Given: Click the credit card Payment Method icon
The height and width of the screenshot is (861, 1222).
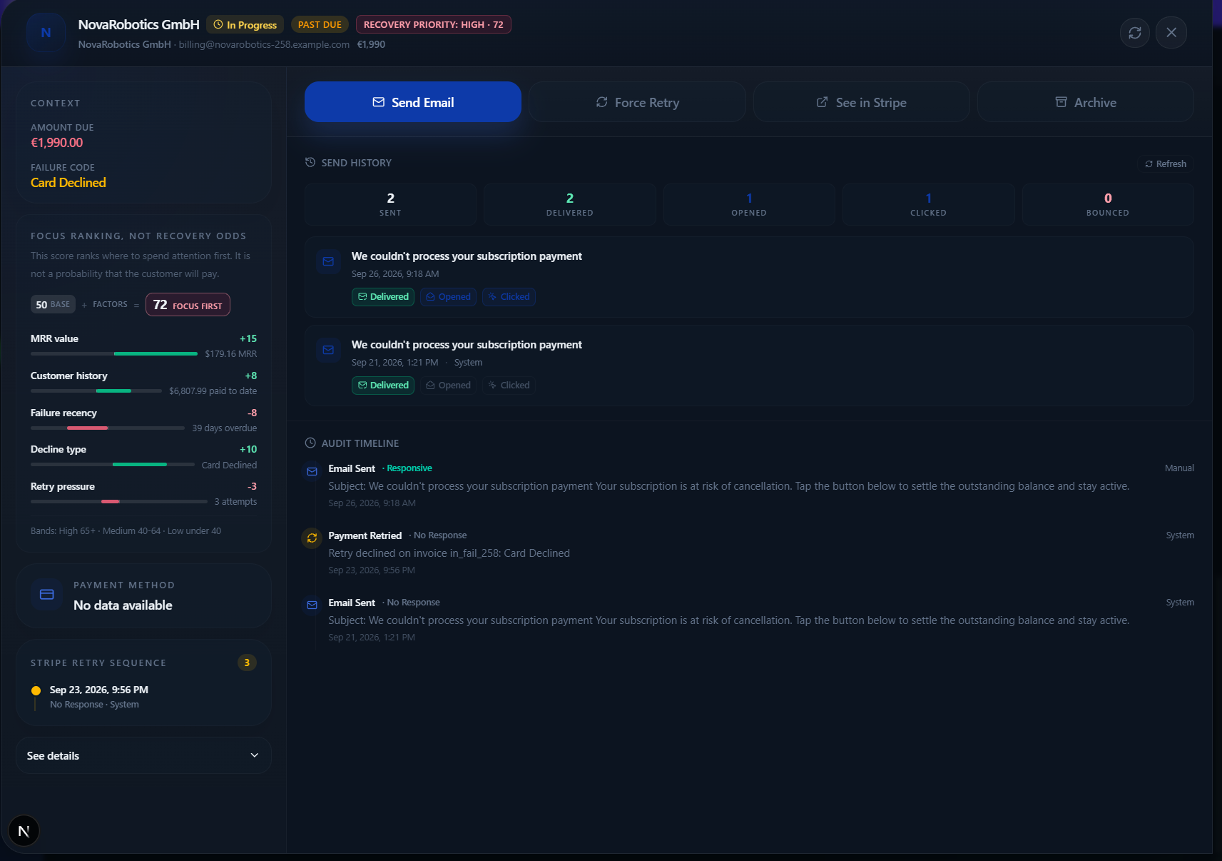Looking at the screenshot, I should coord(47,595).
